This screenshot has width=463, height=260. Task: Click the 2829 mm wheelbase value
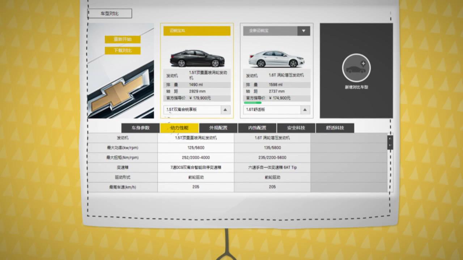(197, 92)
